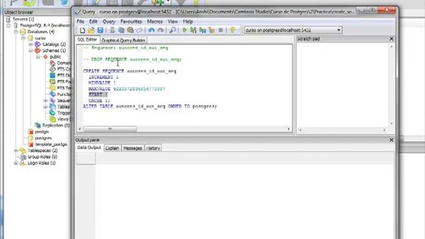Switch to the Explain tab in the output pane
425x239 pixels.
(112, 148)
